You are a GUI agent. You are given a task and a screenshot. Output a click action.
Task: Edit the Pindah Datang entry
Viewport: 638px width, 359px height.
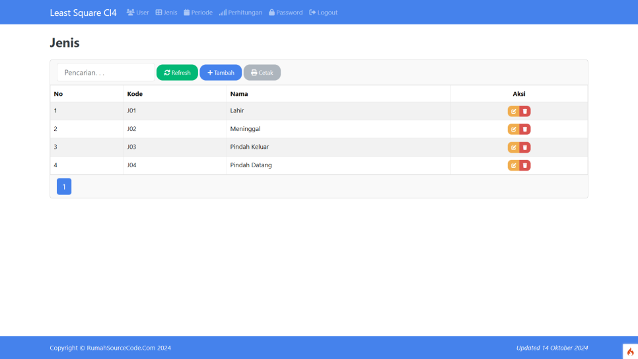513,165
